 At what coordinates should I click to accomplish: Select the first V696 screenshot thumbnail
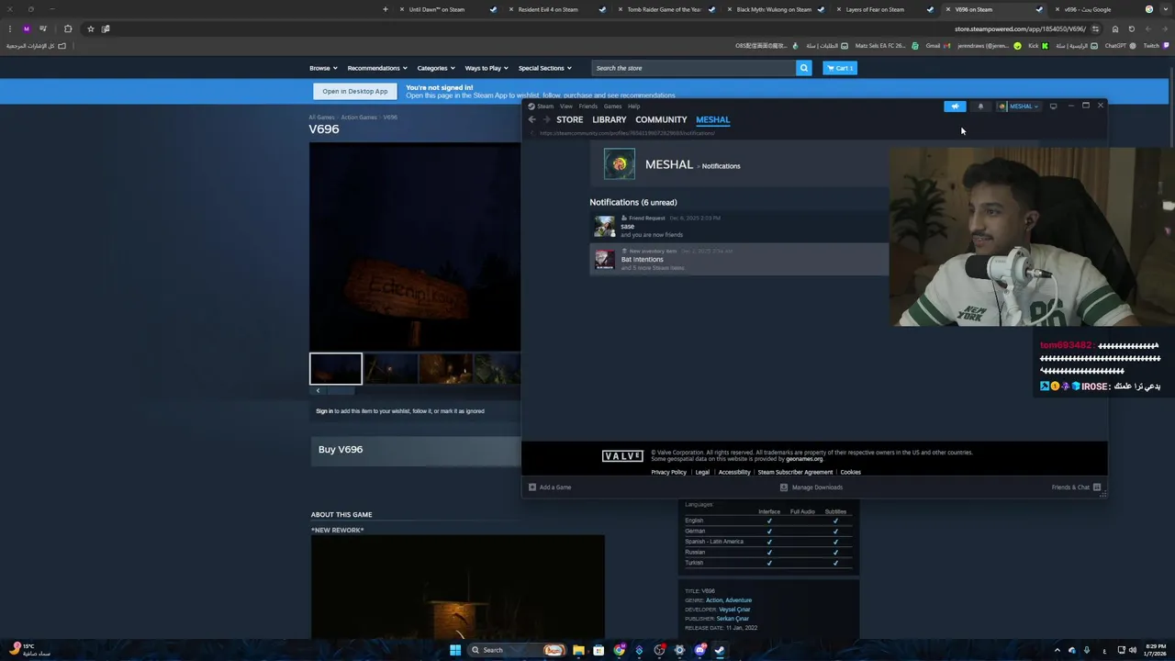pyautogui.click(x=336, y=368)
